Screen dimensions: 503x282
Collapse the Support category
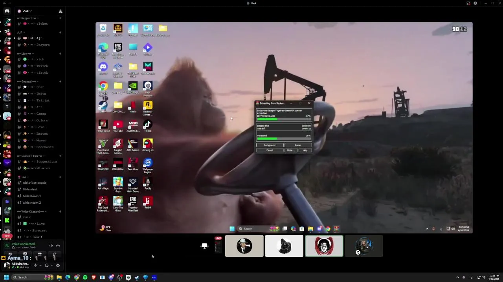click(x=28, y=18)
